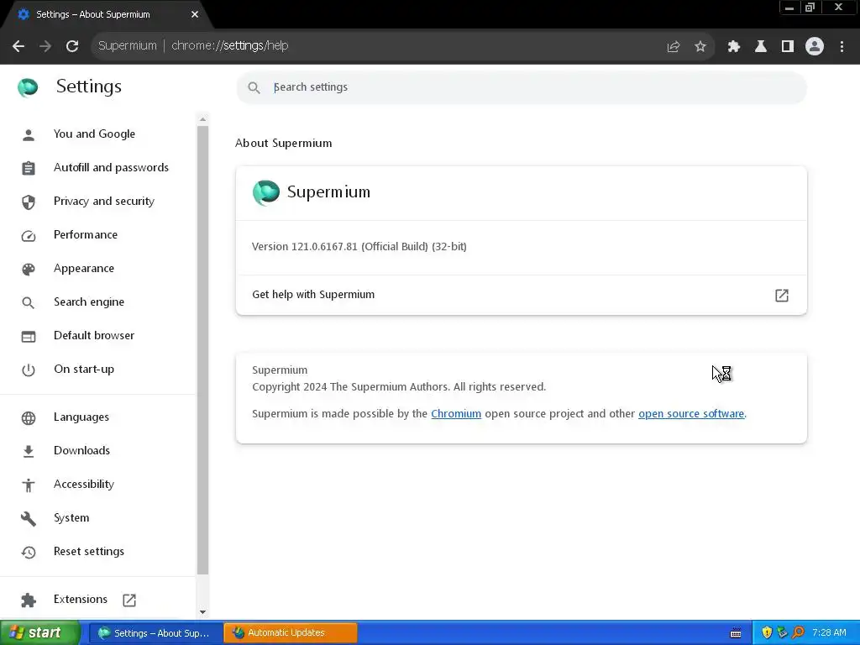Image resolution: width=860 pixels, height=645 pixels.
Task: Open the Extensions puzzle piece toolbar icon
Action: pos(734,47)
